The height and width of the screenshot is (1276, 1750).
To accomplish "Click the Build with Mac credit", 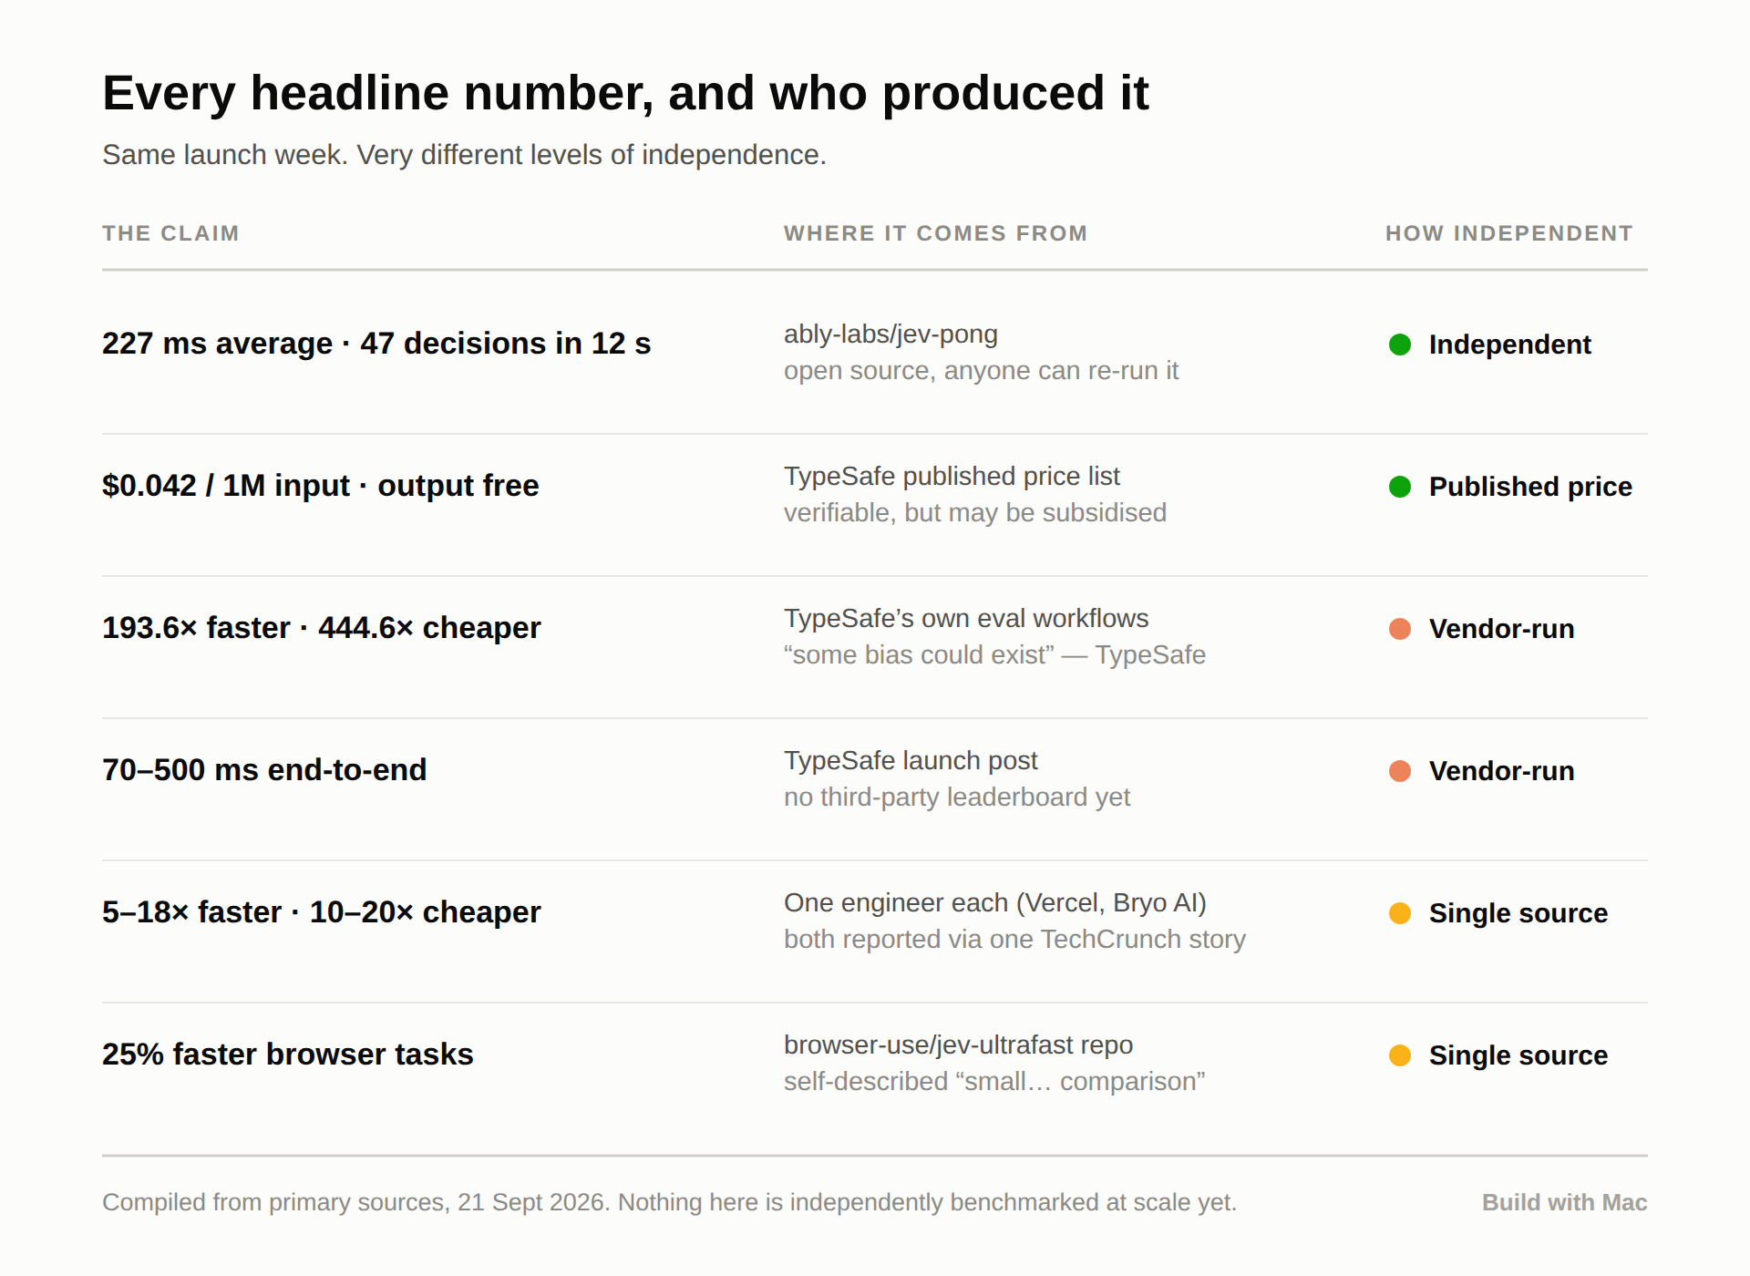I will [1564, 1202].
